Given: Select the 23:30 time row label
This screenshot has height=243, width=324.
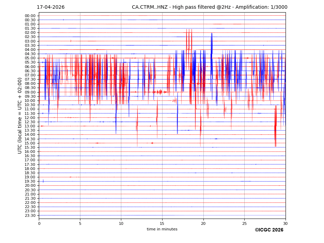Looking at the screenshot, I should click(30, 215).
